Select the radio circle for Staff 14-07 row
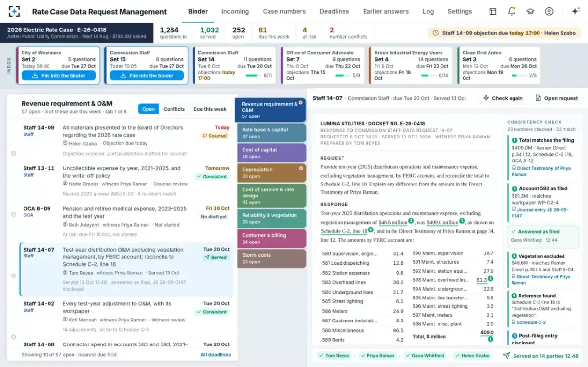 point(13,275)
